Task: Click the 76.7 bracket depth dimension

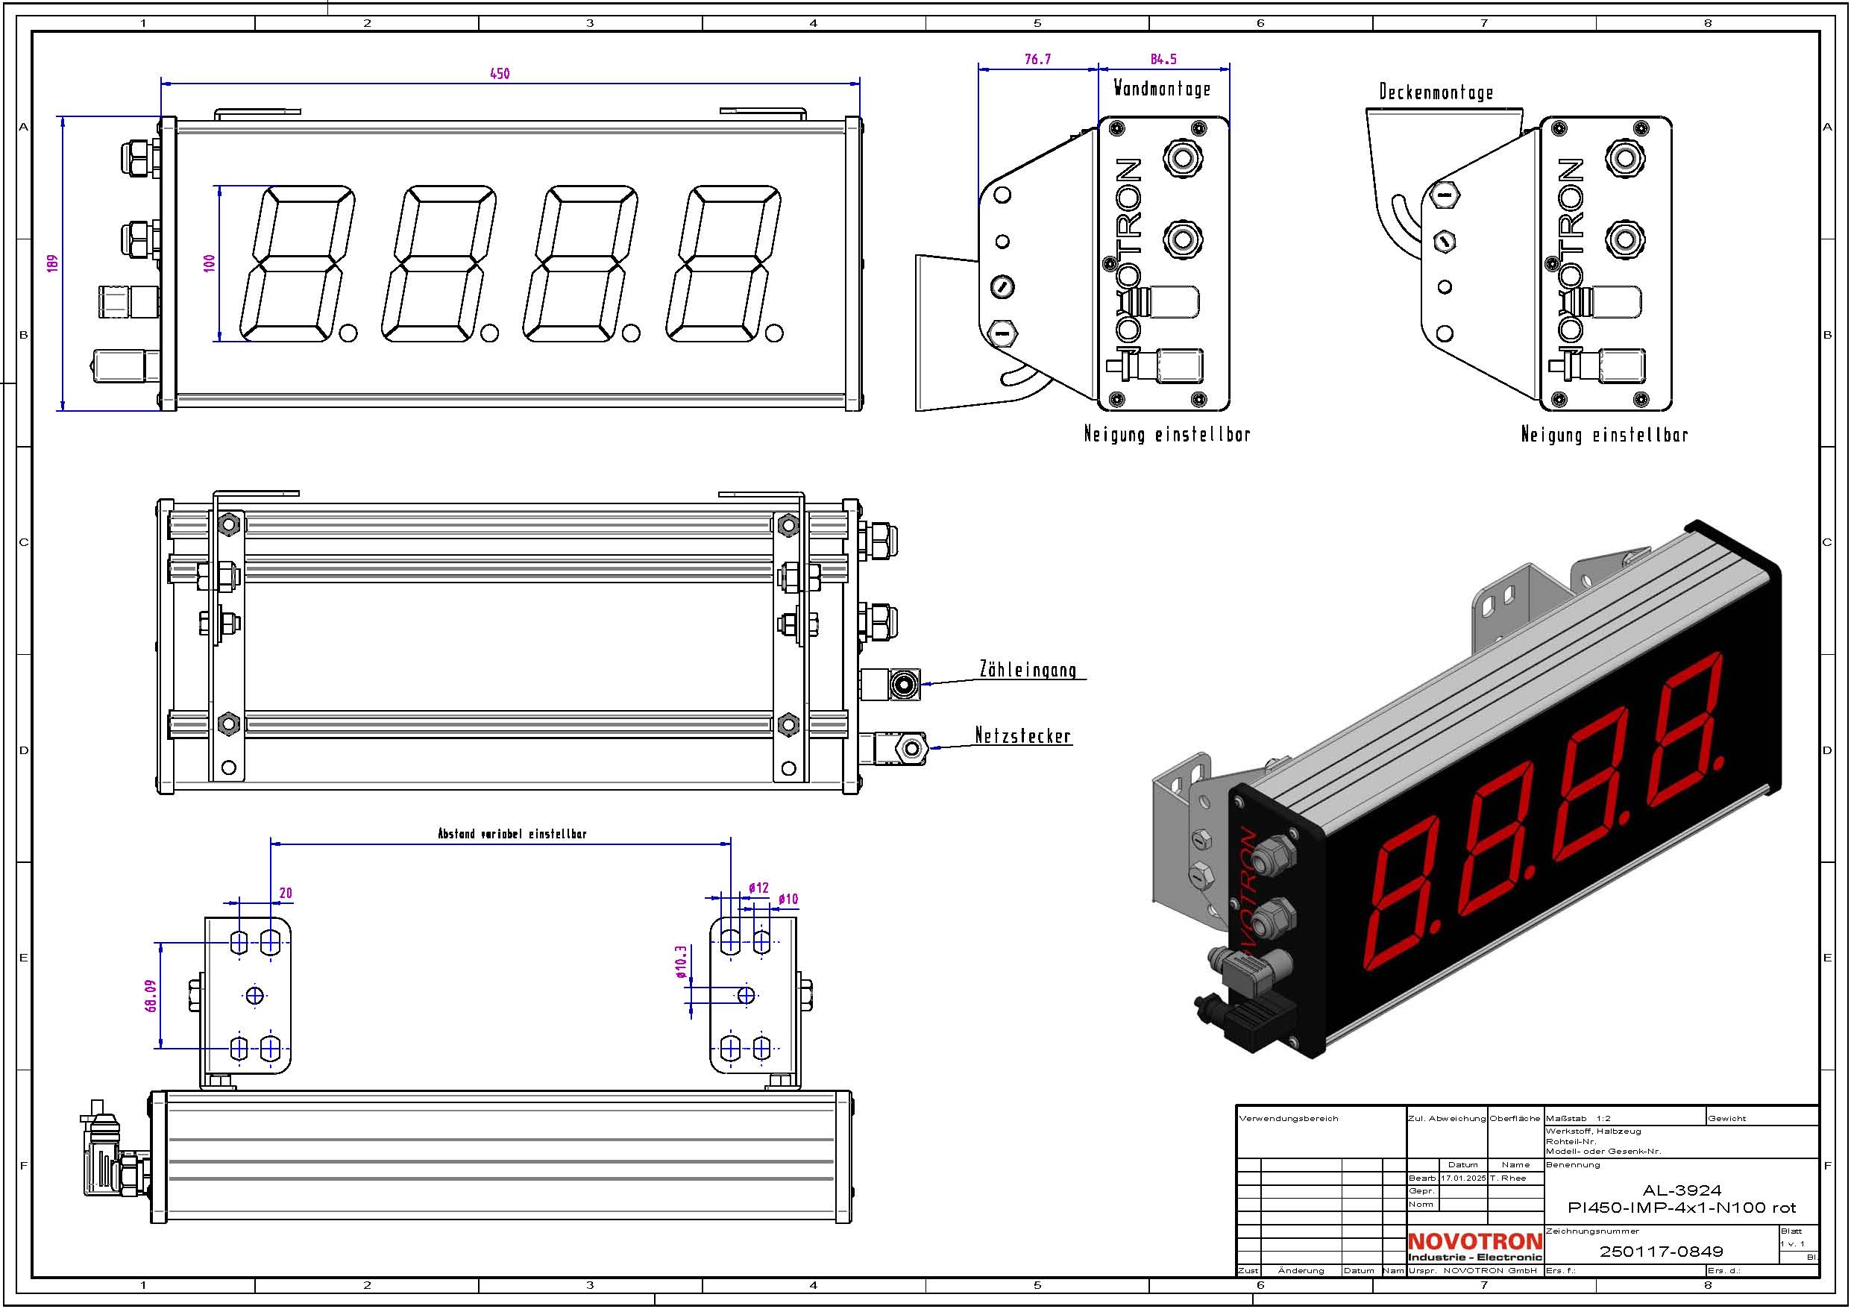Action: click(1037, 60)
